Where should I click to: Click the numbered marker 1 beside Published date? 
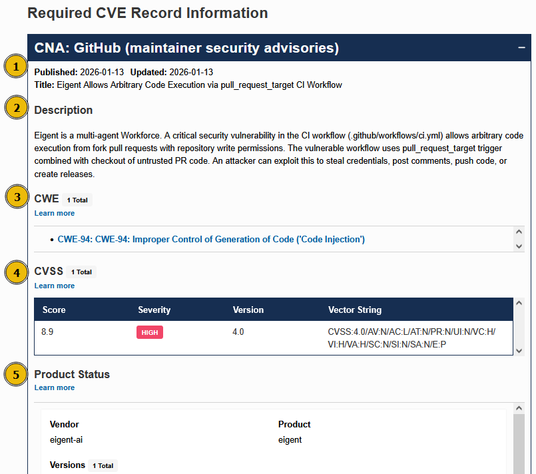coord(15,66)
